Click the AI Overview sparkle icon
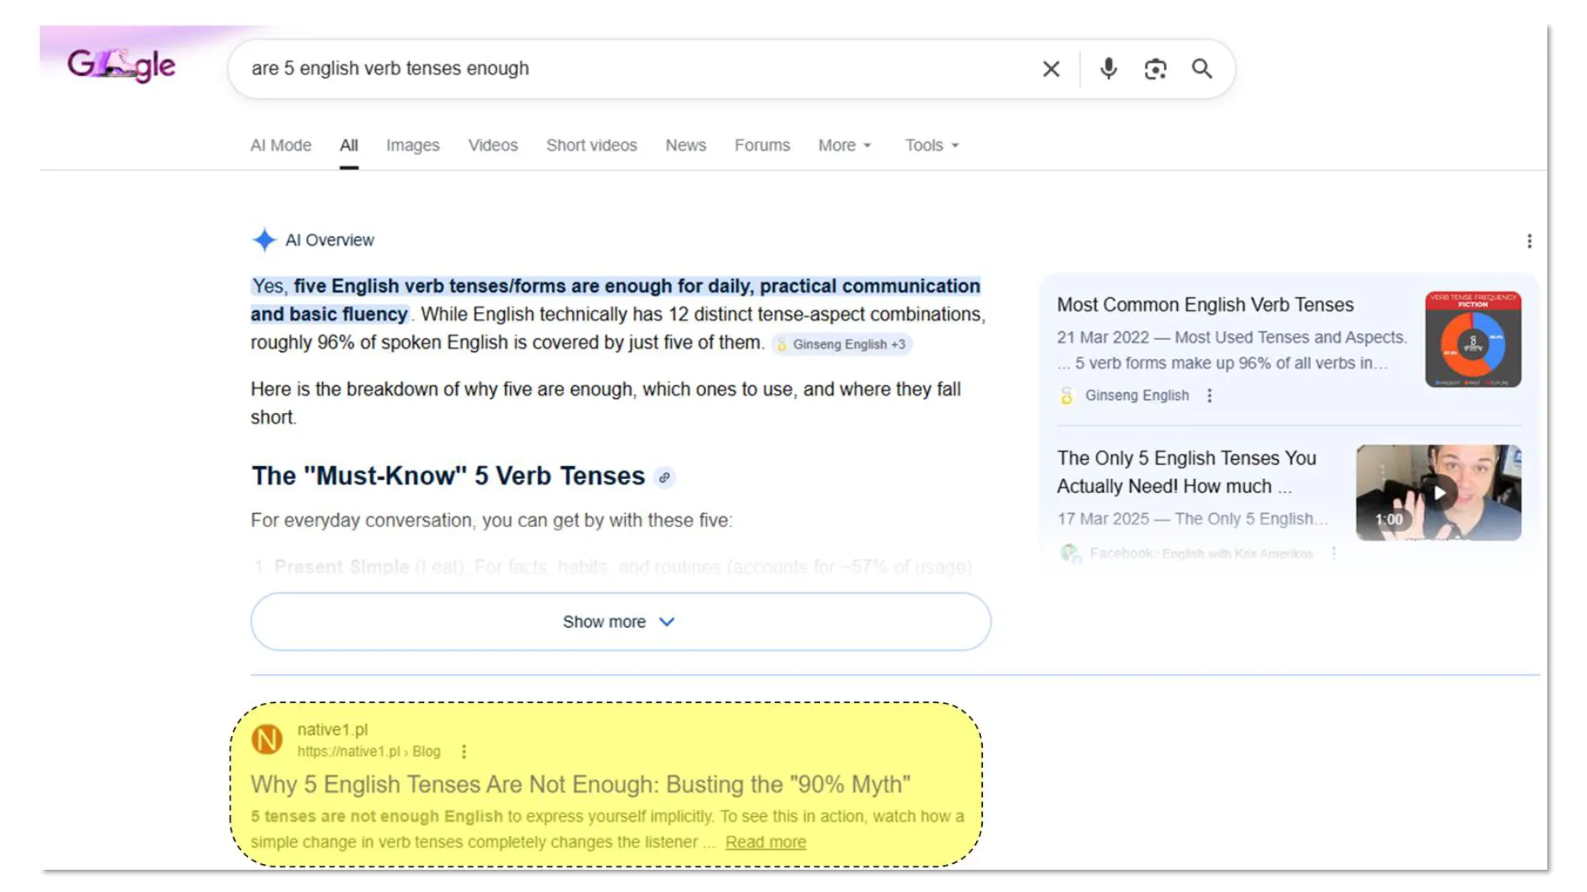1587x892 pixels. [264, 240]
